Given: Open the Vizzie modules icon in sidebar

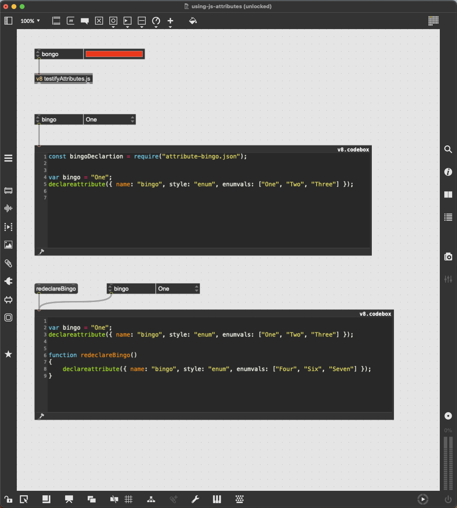Looking at the screenshot, I should (x=8, y=299).
